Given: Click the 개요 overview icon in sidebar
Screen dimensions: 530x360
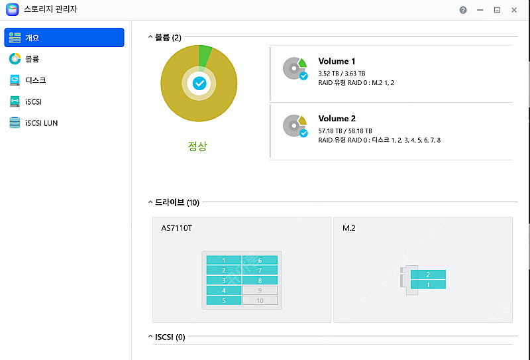Looking at the screenshot, I should coord(15,38).
